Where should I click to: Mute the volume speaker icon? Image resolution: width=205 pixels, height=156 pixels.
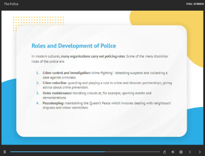click(173, 152)
